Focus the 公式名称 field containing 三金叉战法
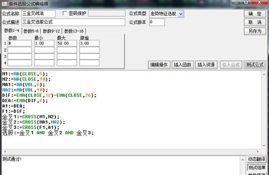The height and width of the screenshot is (175, 269). click(x=38, y=14)
